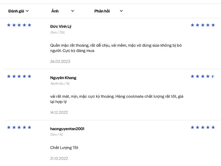The height and width of the screenshot is (166, 221).
Task: Click the review date 14.12.2022
Action: coord(59,113)
